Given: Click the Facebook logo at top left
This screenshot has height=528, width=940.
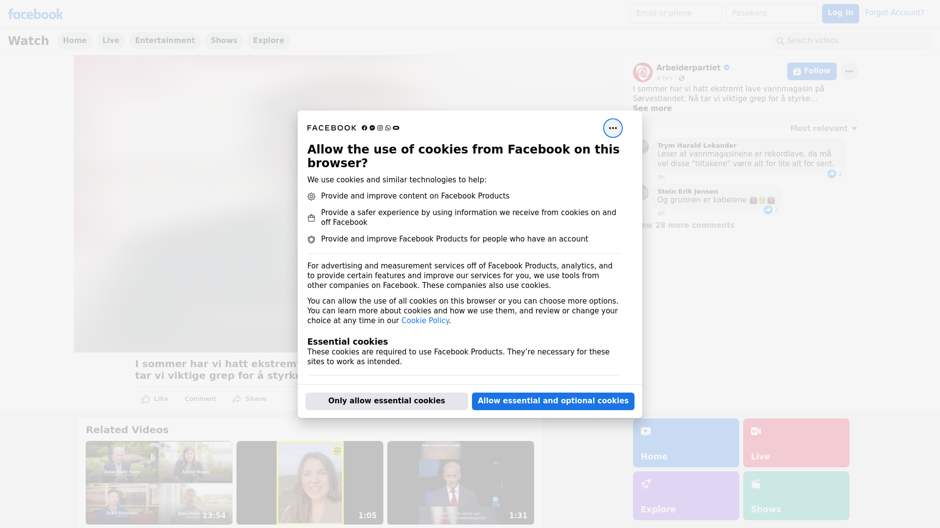Looking at the screenshot, I should click(x=35, y=14).
